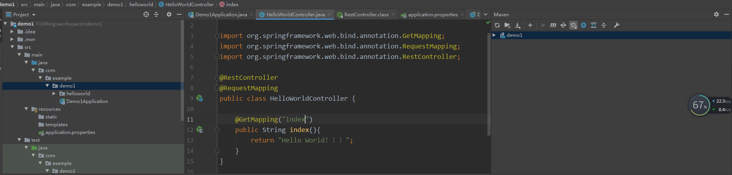The width and height of the screenshot is (732, 175).
Task: Click HelloWorldController in the breadcrumb
Action: 190,4
